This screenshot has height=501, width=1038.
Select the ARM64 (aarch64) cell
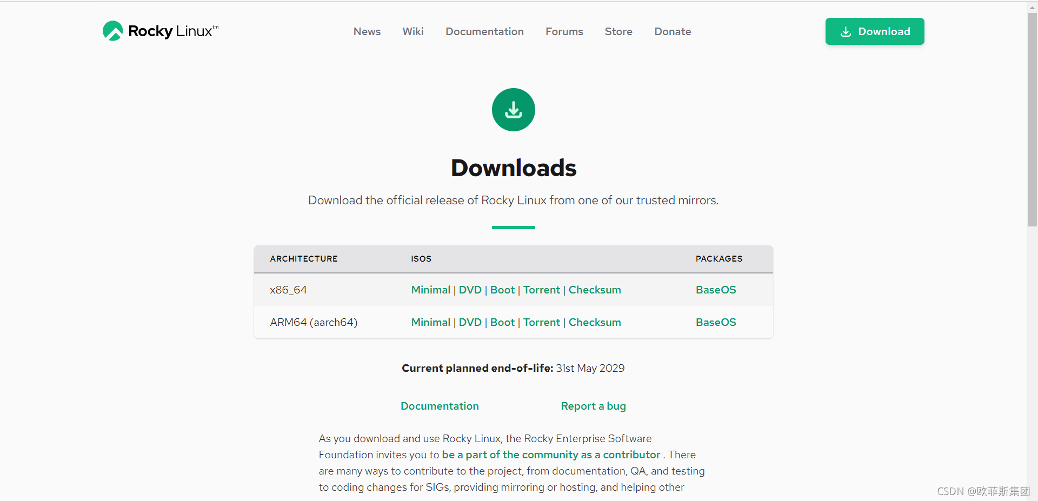(x=314, y=322)
